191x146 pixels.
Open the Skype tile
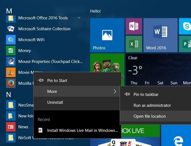[185, 26]
